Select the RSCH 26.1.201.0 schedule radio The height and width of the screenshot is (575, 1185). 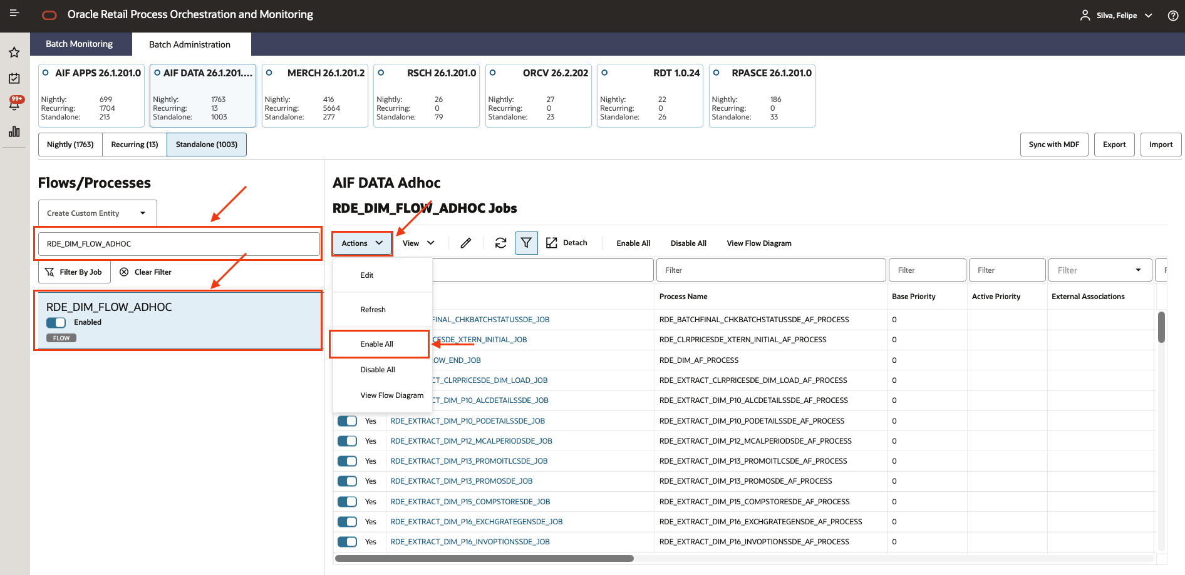pos(381,73)
